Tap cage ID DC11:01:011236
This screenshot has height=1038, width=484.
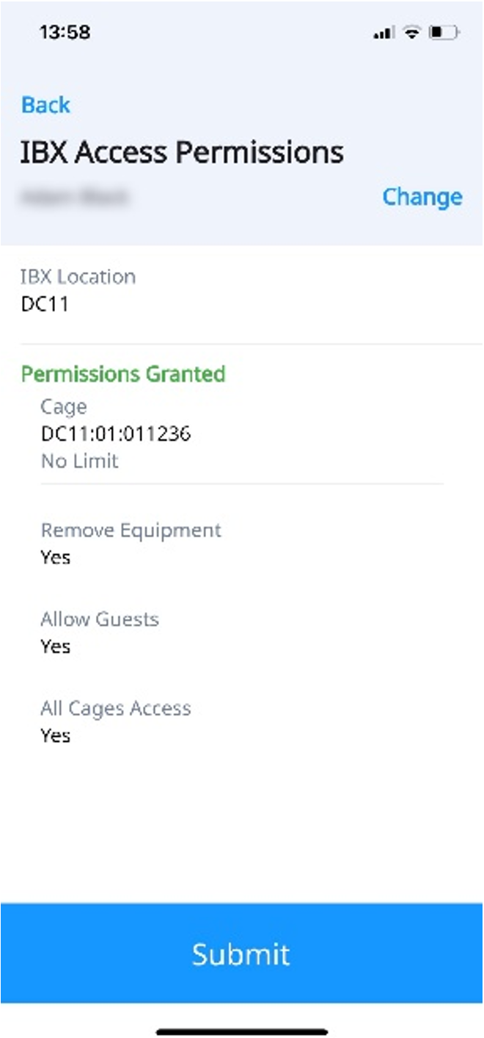pos(116,434)
